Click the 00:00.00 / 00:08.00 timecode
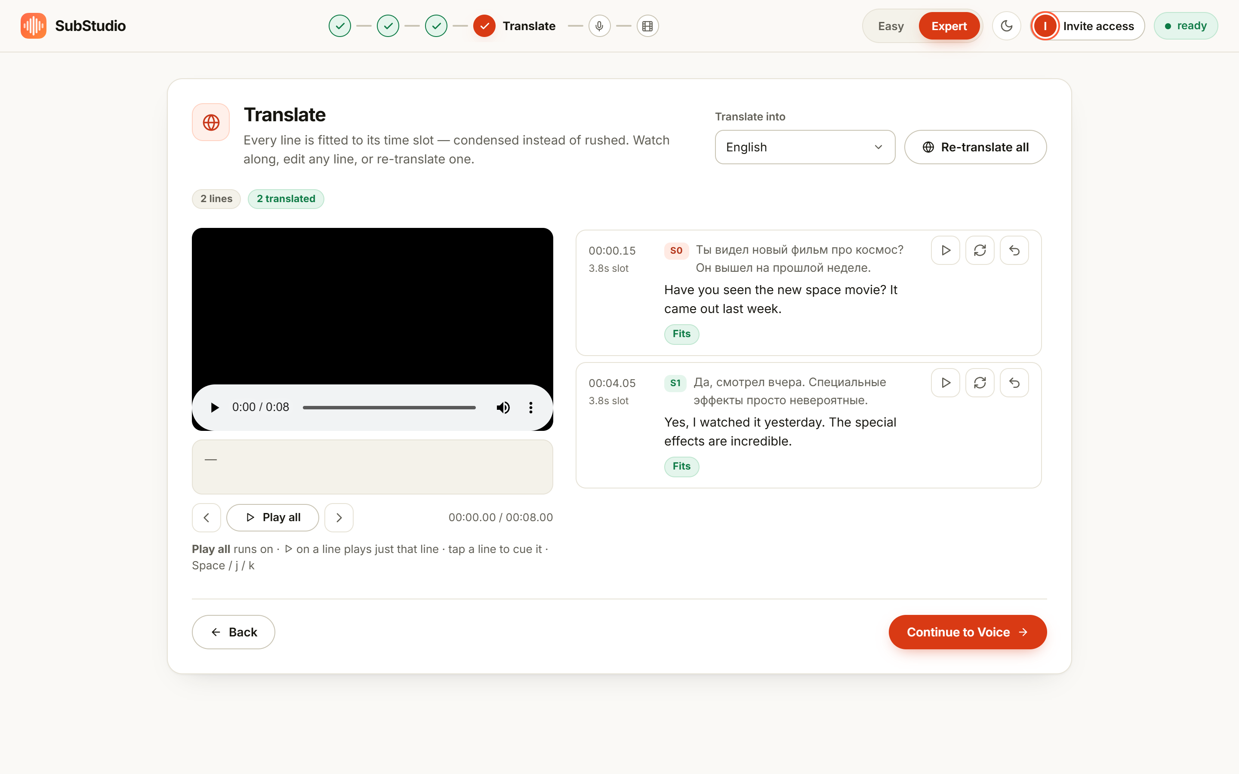The width and height of the screenshot is (1239, 774). (500, 518)
